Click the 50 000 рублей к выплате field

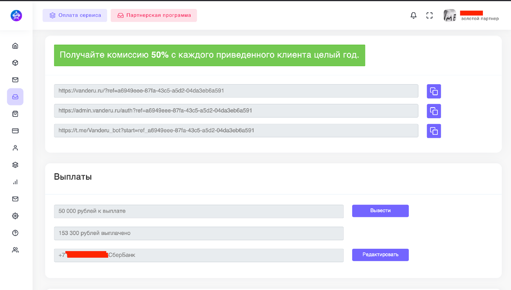coord(199,211)
